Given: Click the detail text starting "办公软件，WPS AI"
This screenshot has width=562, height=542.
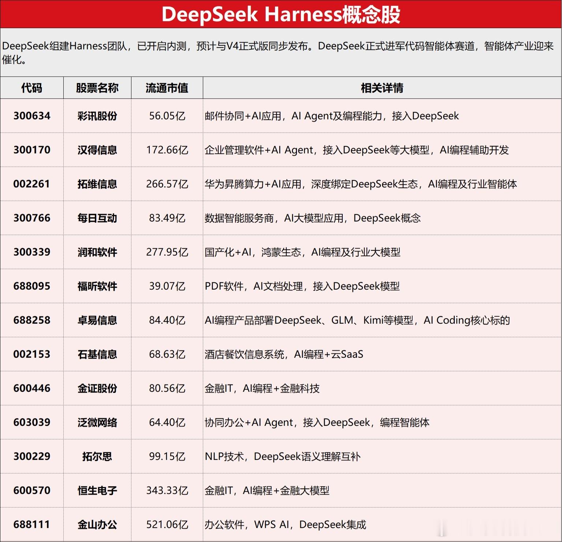Looking at the screenshot, I should (x=286, y=524).
